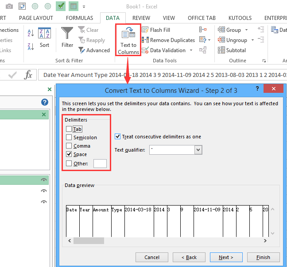Uncheck the Space delimiter checkbox
The image size is (287, 267).
click(69, 154)
